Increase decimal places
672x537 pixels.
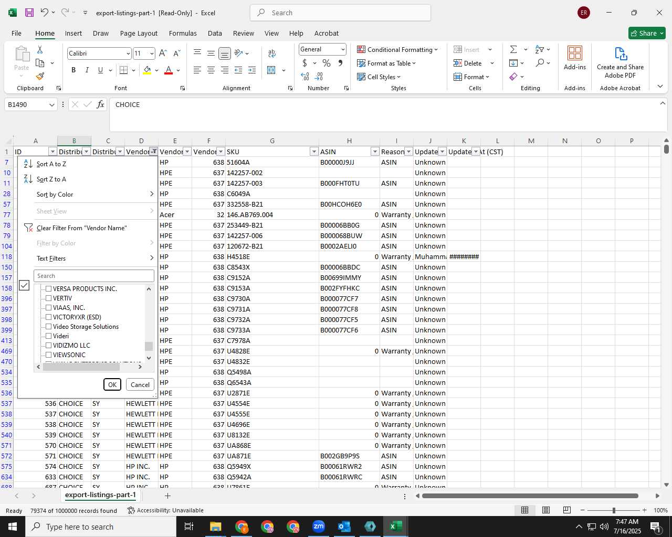pos(305,77)
